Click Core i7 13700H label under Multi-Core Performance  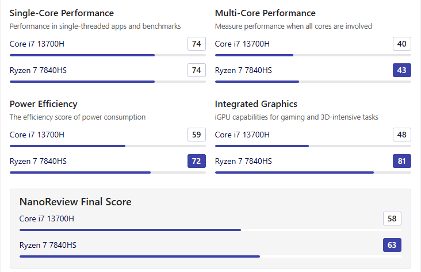pos(242,44)
